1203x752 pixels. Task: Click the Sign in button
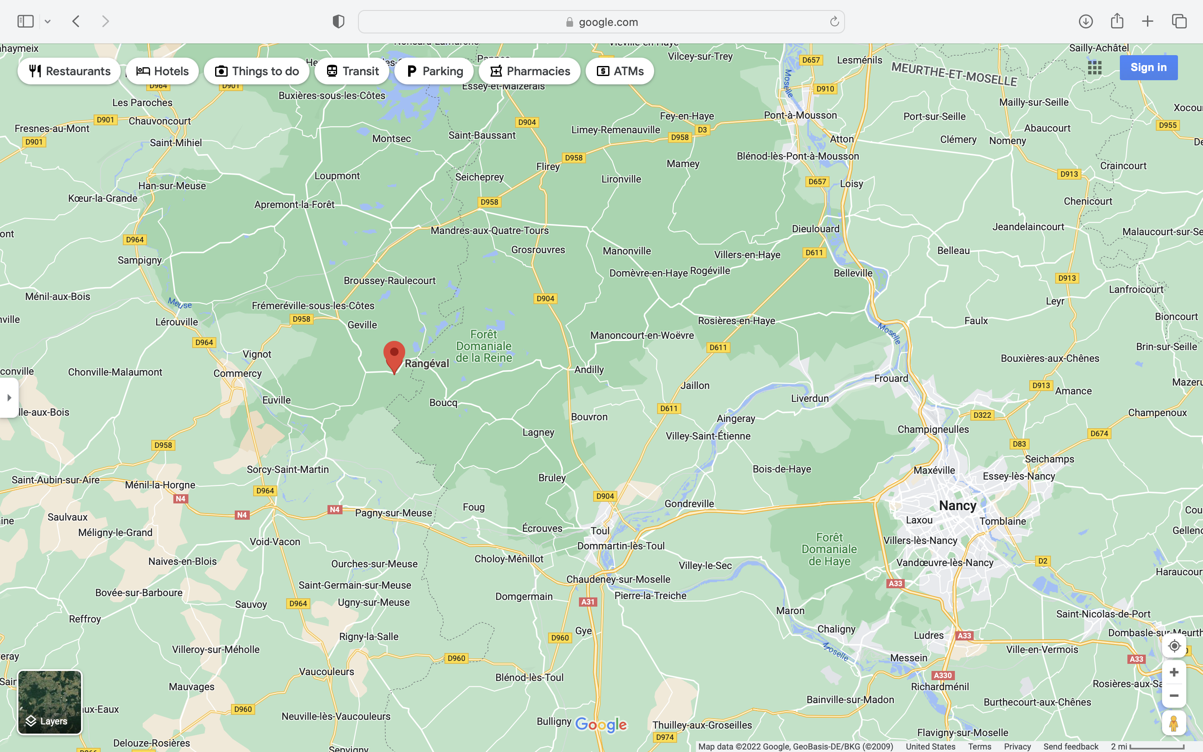(1148, 68)
